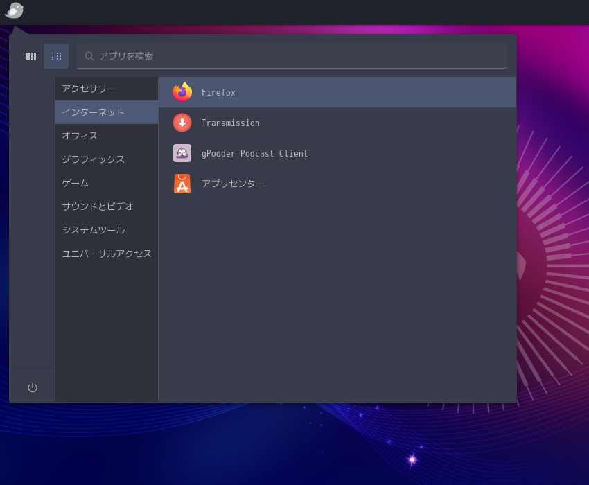The width and height of the screenshot is (589, 485).
Task: Click the gPodder icon
Action: (182, 153)
